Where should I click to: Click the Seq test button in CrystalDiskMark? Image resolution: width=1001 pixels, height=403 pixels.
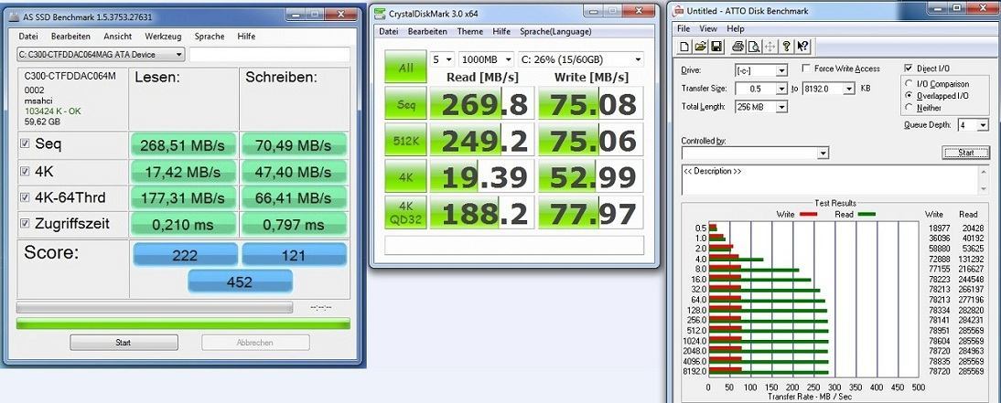click(405, 104)
